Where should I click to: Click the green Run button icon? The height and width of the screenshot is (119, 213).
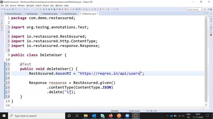(49, 9)
